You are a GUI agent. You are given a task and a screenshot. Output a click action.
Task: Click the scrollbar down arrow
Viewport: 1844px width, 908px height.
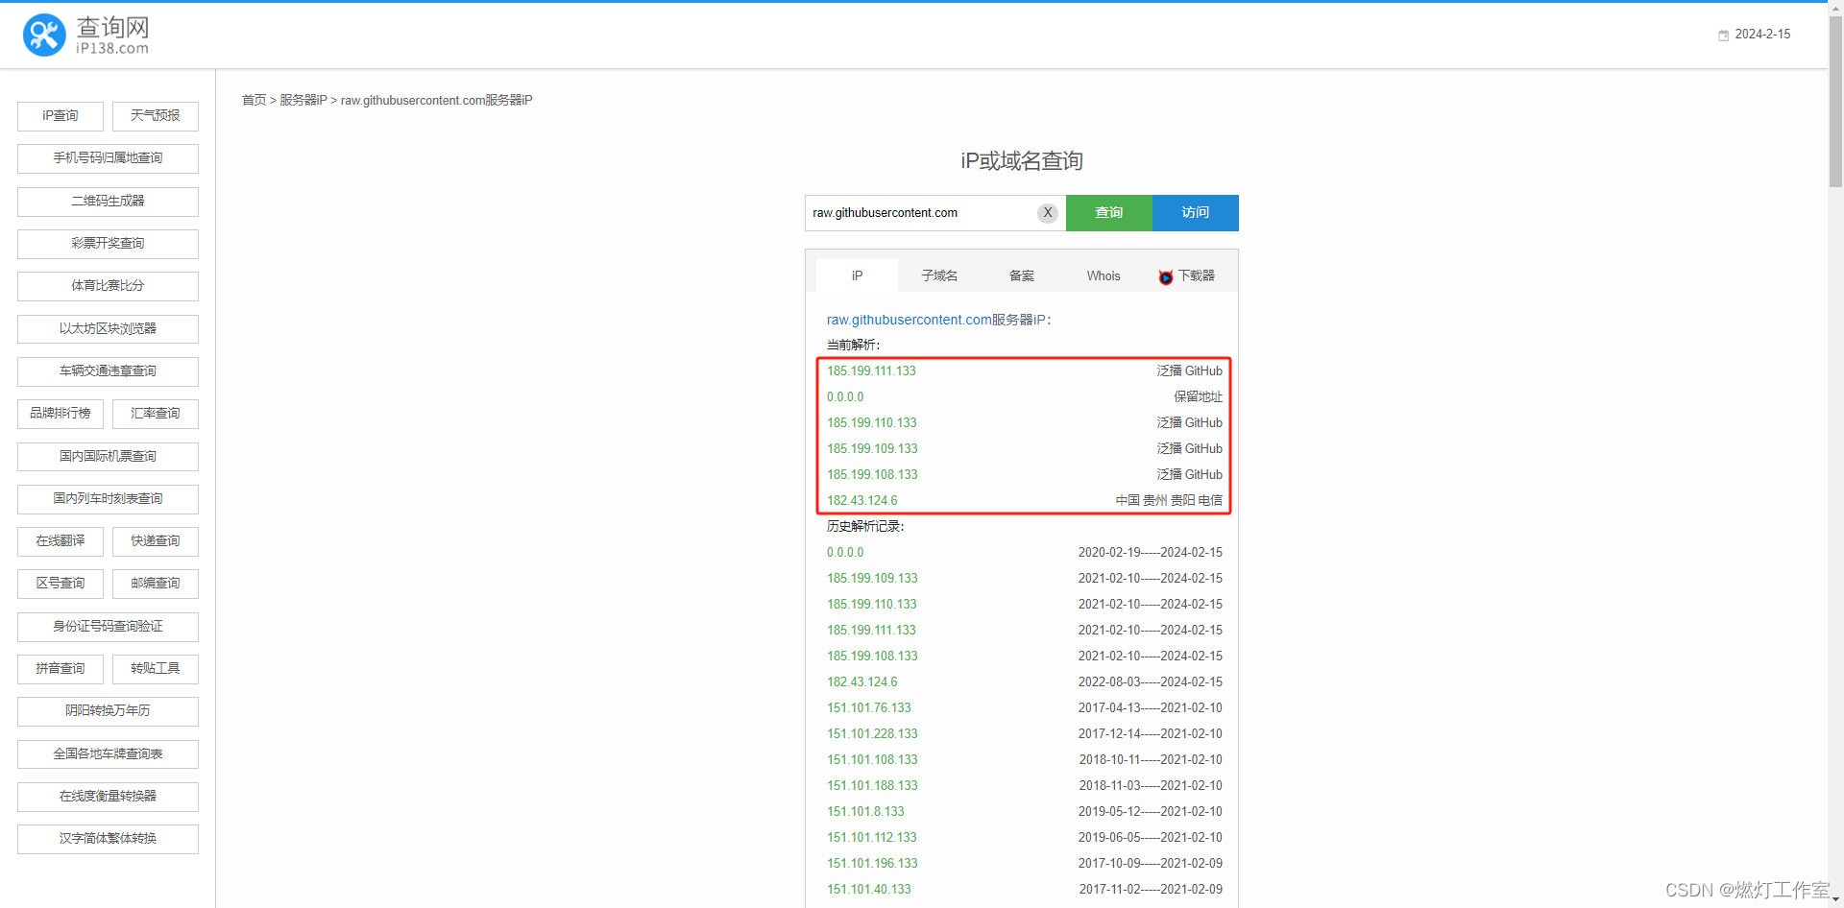click(x=1835, y=900)
